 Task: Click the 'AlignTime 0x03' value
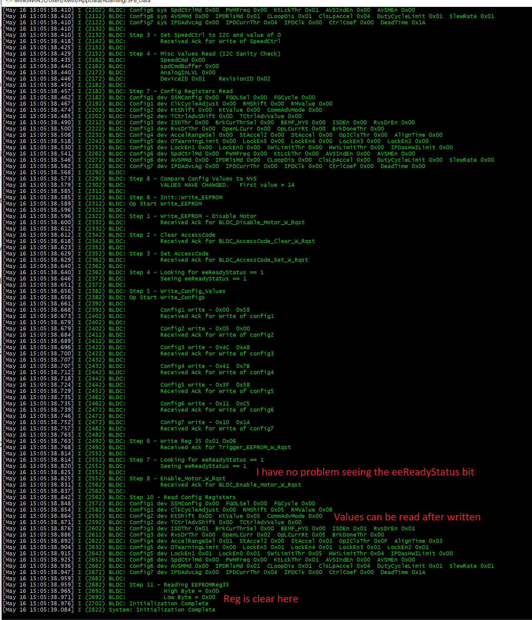coord(418,541)
